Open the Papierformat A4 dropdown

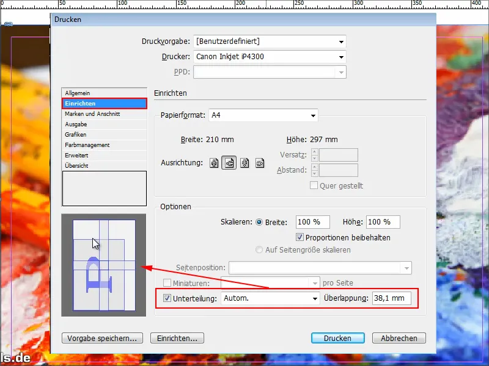263,115
